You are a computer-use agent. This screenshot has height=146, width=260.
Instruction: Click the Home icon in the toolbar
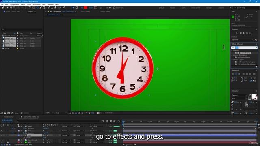point(3,8)
